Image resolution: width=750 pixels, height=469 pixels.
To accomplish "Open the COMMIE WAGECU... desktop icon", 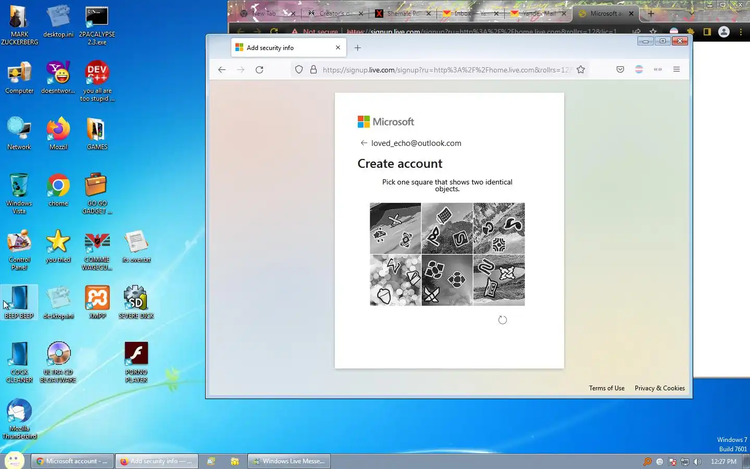I will tap(97, 250).
